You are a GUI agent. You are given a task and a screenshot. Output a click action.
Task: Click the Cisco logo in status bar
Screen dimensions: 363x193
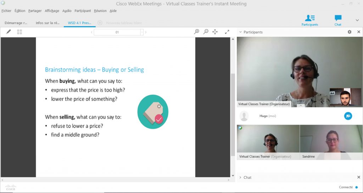coord(11,187)
